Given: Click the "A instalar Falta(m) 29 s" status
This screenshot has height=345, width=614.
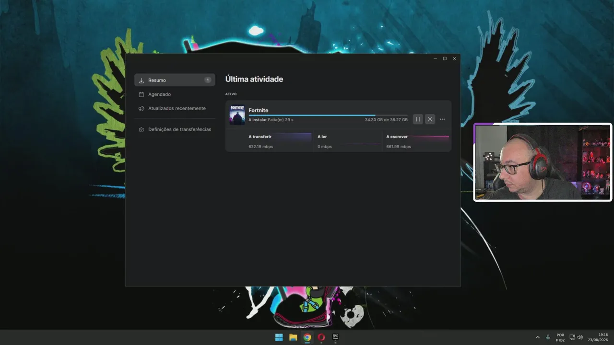Looking at the screenshot, I should [271, 120].
